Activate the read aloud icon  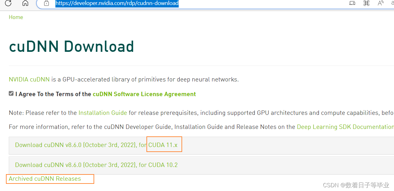381,3
